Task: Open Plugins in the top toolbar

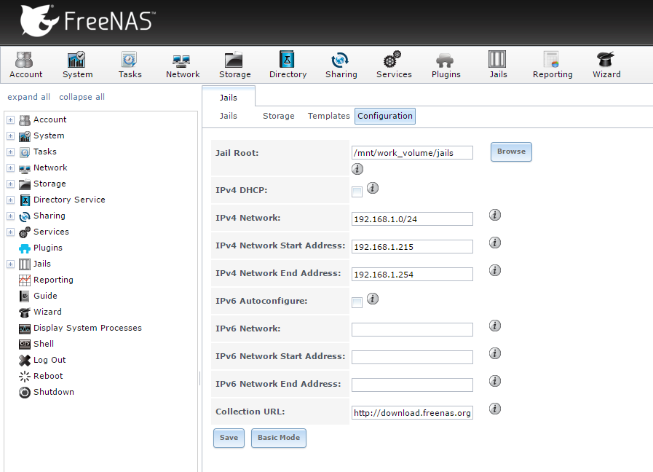Action: click(x=446, y=65)
